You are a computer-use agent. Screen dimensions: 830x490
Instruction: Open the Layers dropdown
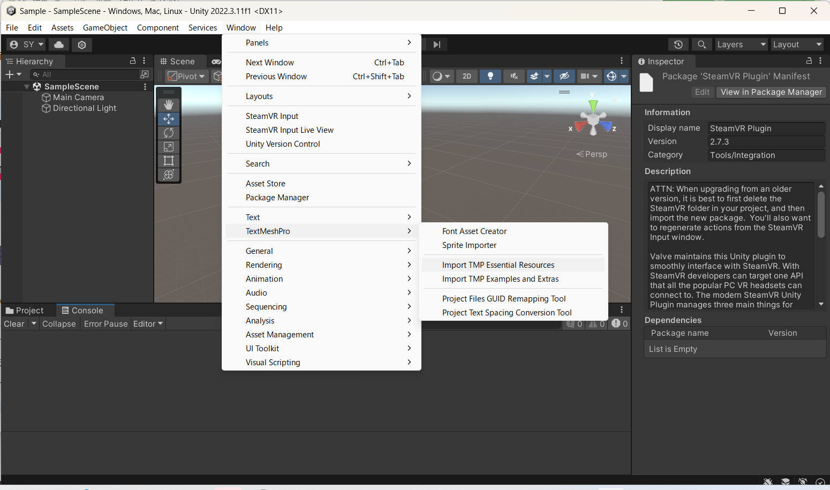[741, 44]
